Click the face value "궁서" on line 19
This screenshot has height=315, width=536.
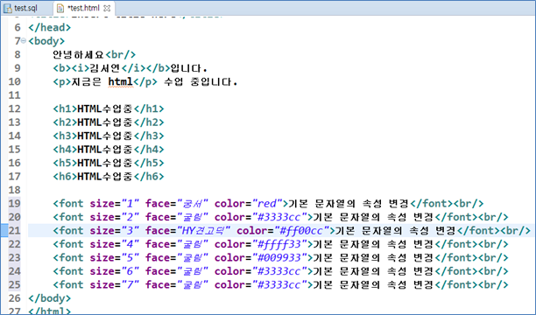[x=193, y=204]
